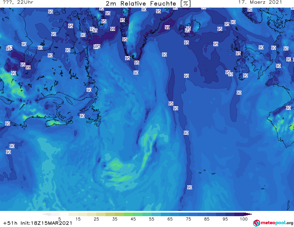Click the legend value '65'
This screenshot has width=294, height=227.
(170, 219)
